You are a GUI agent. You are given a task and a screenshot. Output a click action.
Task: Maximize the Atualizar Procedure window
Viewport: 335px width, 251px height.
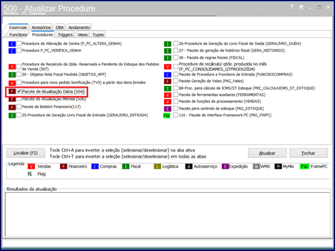[x=319, y=7]
